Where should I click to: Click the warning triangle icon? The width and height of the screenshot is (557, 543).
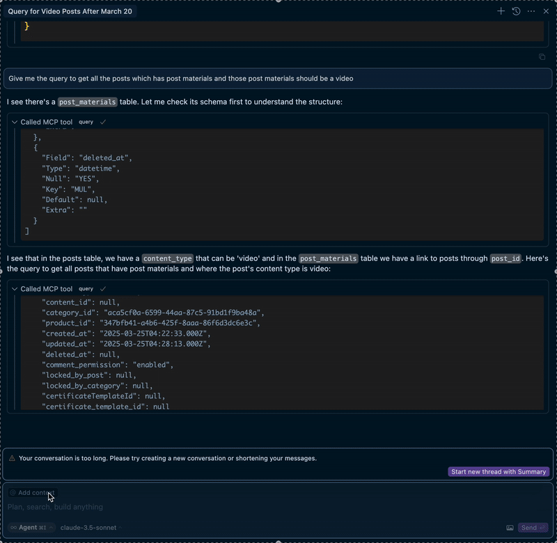13,458
